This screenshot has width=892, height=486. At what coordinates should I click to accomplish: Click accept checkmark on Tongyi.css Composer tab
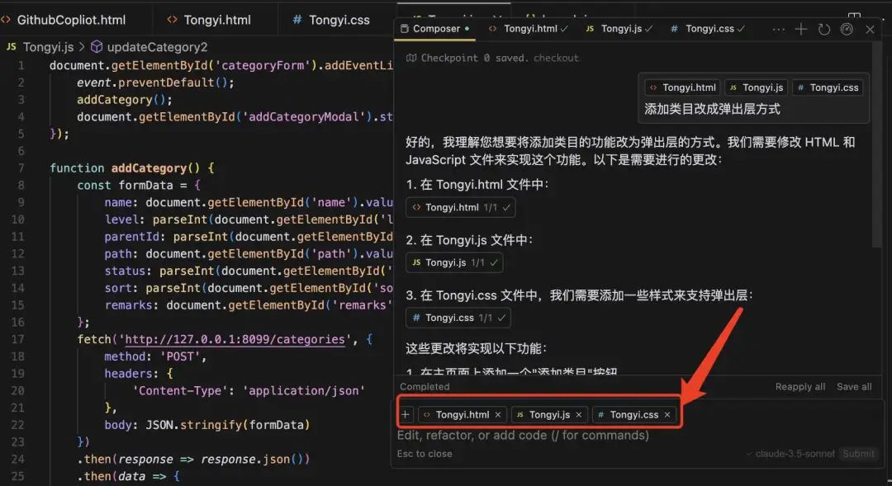point(741,28)
